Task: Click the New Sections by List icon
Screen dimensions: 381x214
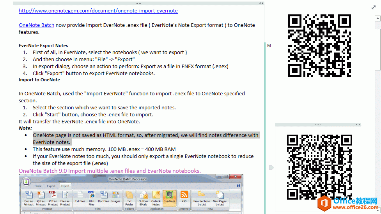Action: (202, 198)
